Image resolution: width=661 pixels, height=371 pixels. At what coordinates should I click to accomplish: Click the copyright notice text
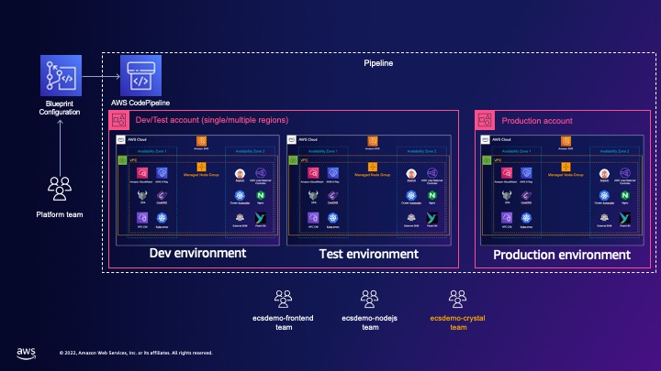click(136, 353)
